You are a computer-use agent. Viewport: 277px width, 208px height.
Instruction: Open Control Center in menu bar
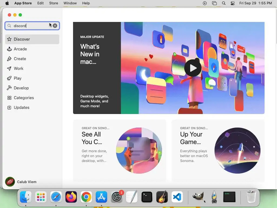coord(233,3)
